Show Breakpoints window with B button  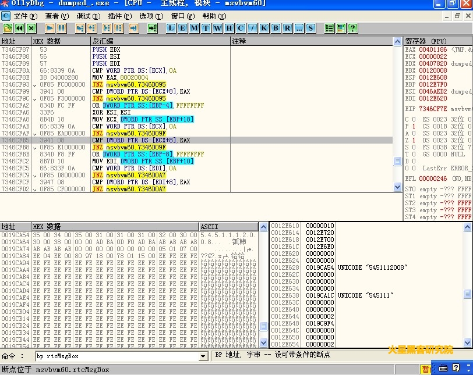276,28
